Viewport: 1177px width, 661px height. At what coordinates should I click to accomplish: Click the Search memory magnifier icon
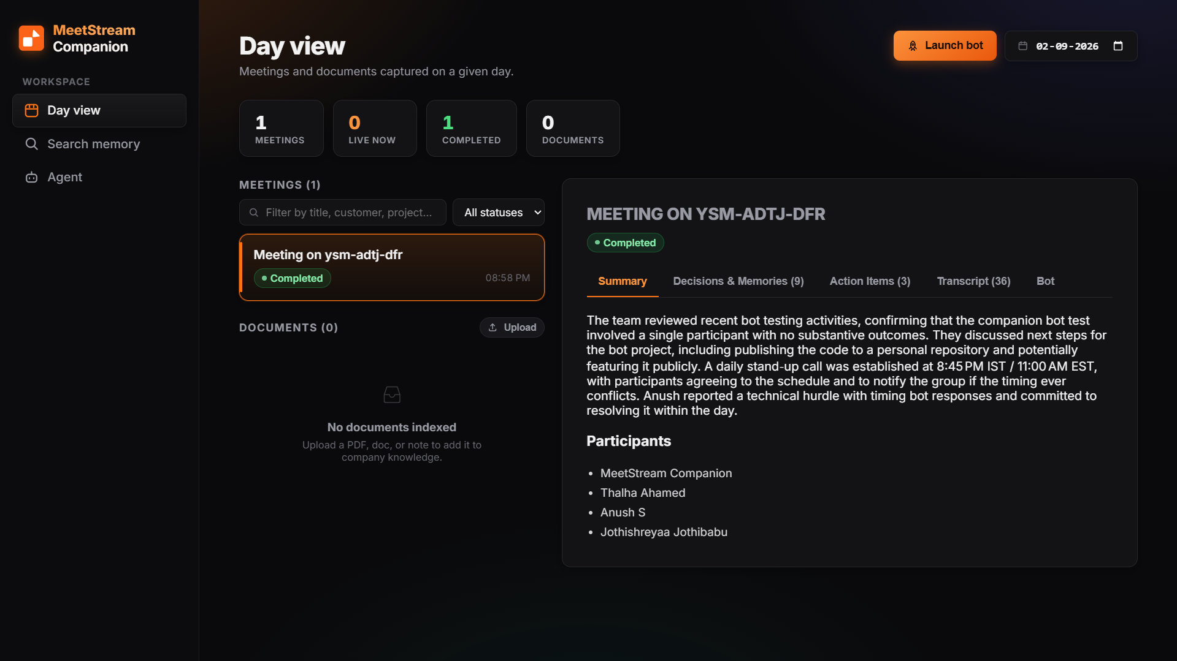pos(31,144)
